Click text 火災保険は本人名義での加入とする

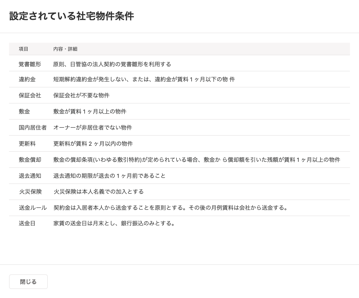[x=99, y=192]
